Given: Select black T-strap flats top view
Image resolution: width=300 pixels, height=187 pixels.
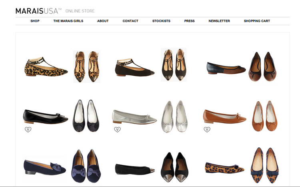Looking at the screenshot, I should coord(174,65).
